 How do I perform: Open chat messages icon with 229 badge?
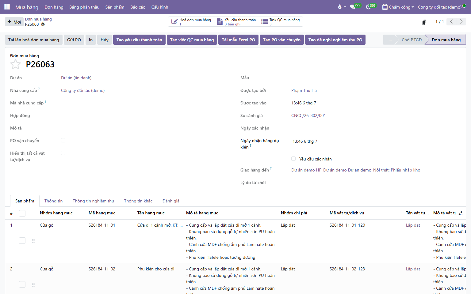(353, 7)
